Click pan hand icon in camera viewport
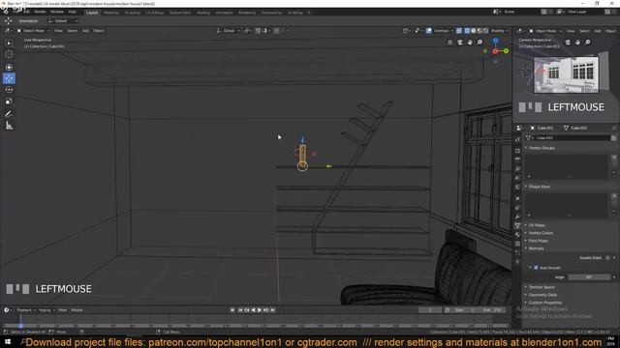Viewport: 620px width, 348px height. [x=577, y=42]
